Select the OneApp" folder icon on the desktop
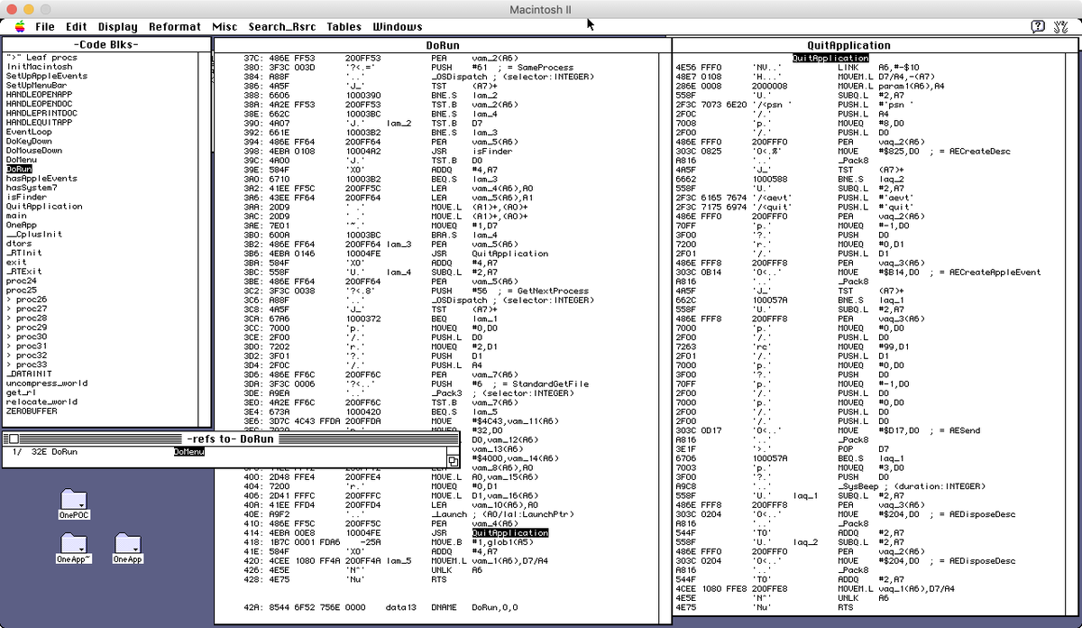The width and height of the screenshot is (1082, 628). [x=74, y=549]
